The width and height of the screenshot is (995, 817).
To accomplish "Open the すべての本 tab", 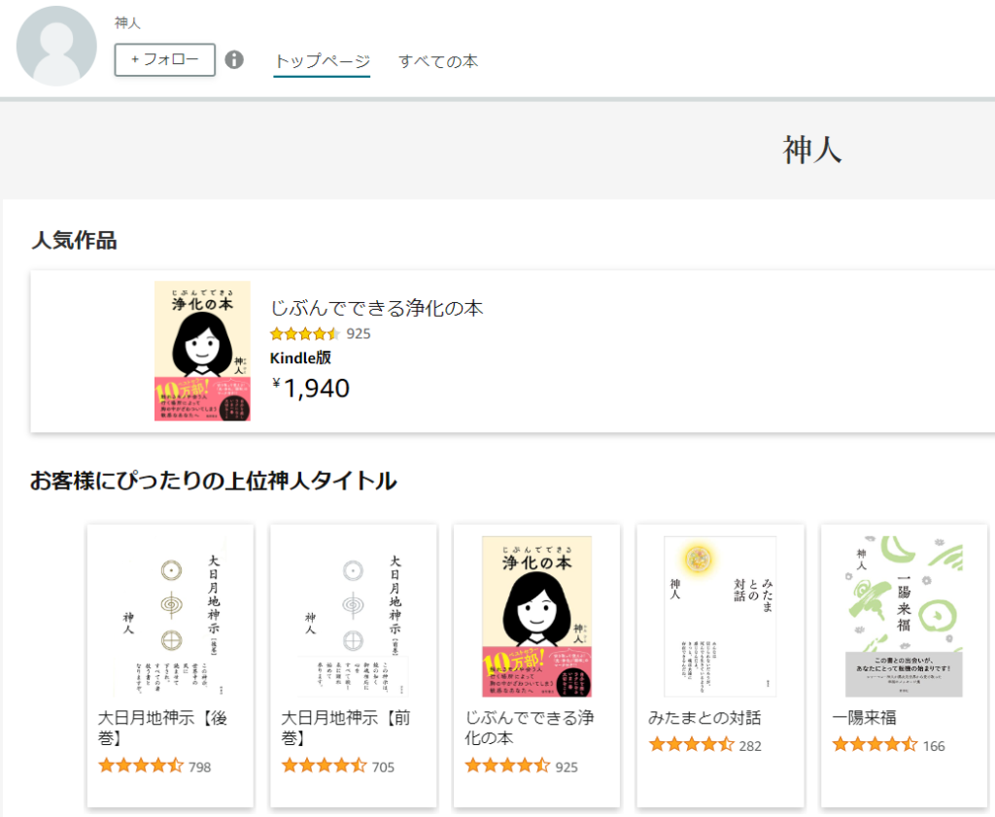I will pyautogui.click(x=438, y=61).
